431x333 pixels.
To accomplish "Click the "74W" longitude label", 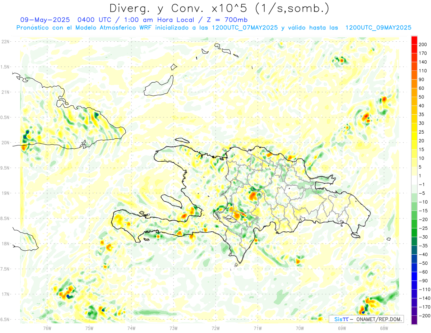I will [x=131, y=328].
